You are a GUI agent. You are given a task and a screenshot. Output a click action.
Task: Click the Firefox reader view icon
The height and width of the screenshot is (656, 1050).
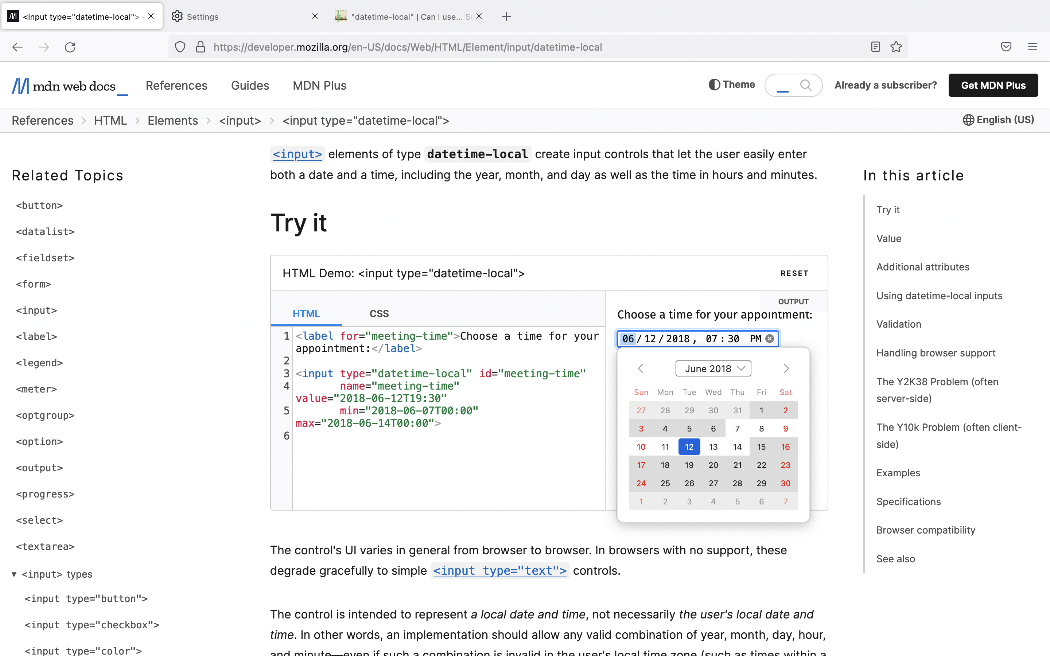[875, 47]
